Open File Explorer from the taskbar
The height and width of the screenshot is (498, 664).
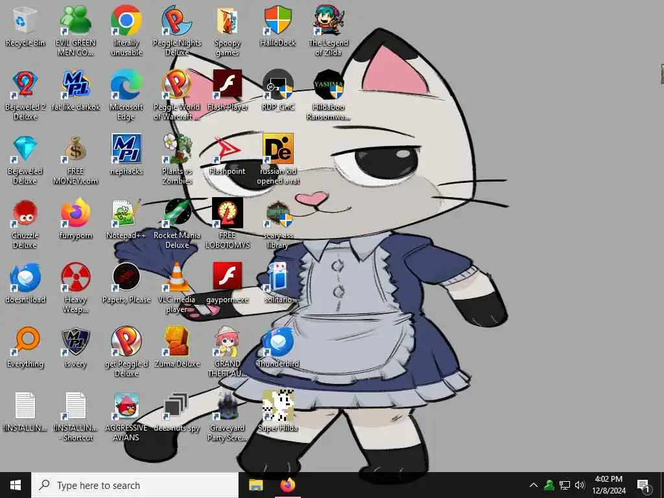255,485
